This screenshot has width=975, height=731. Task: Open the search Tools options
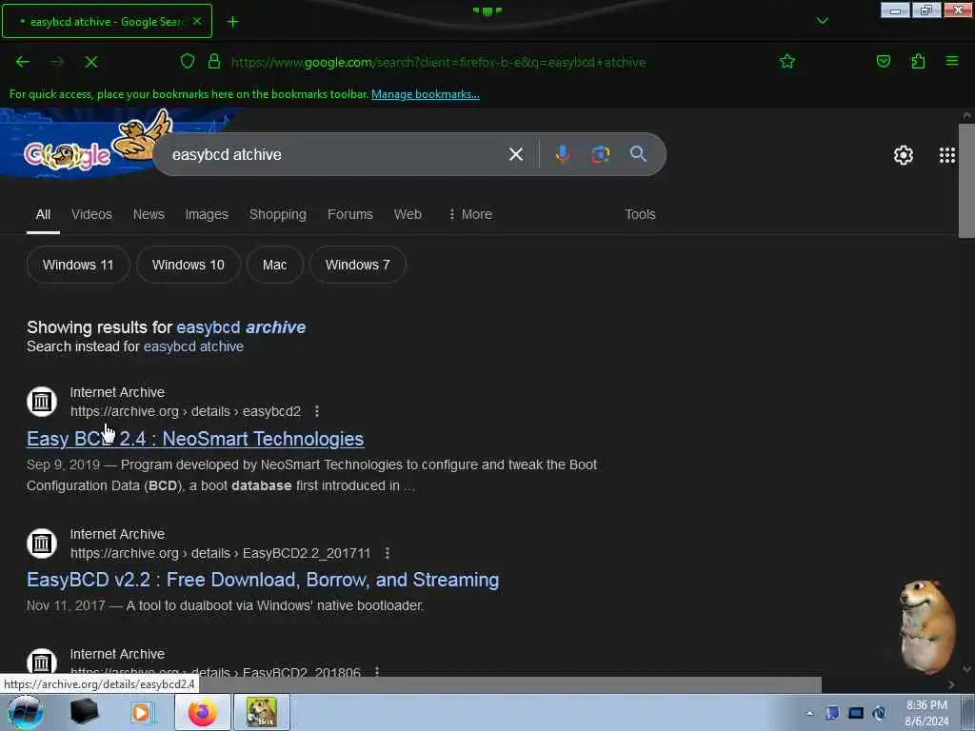640,214
